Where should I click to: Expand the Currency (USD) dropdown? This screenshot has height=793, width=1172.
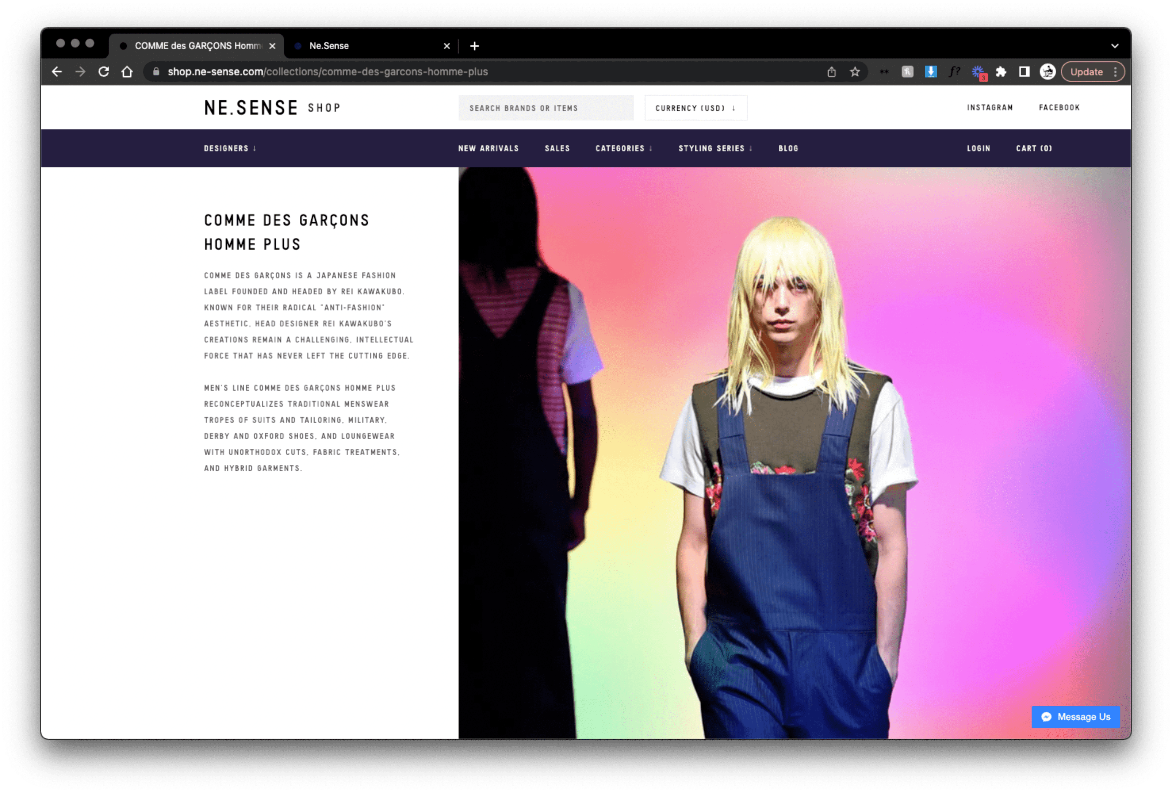696,108
